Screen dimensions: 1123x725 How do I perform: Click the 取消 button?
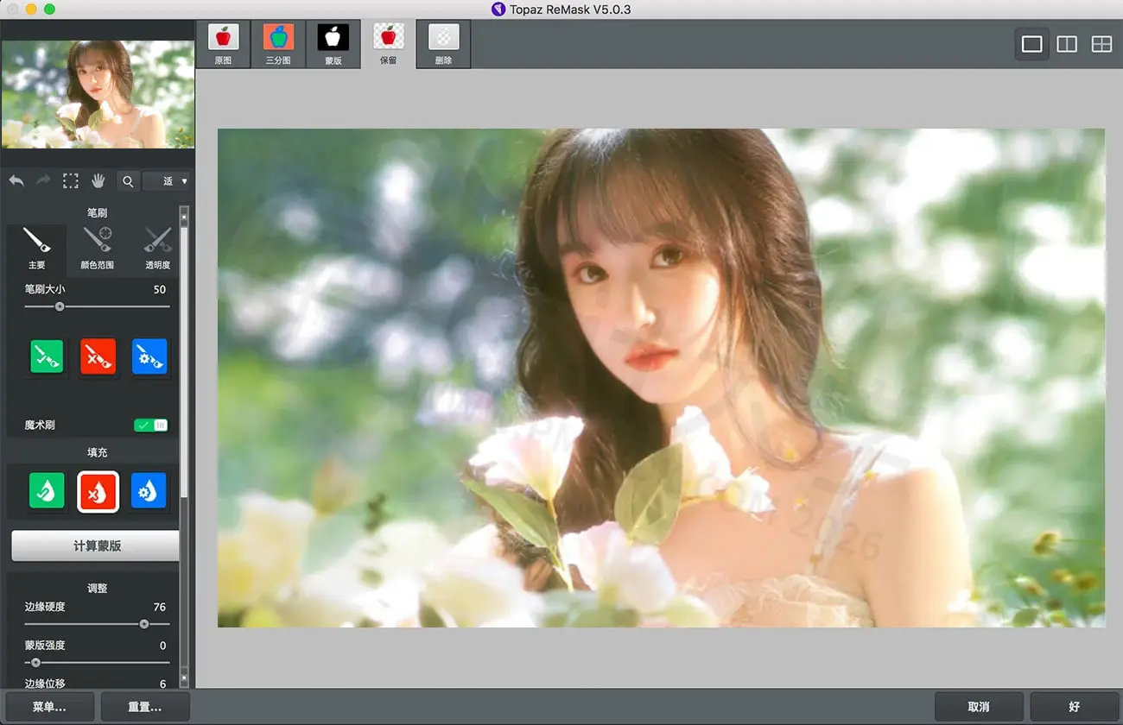click(979, 707)
